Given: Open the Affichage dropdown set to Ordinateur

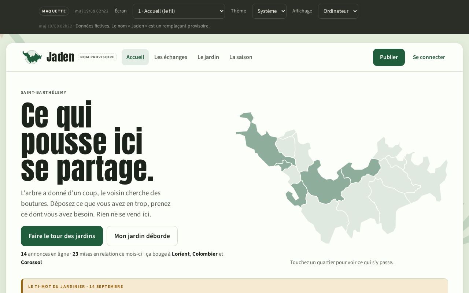Looking at the screenshot, I should 338,11.
